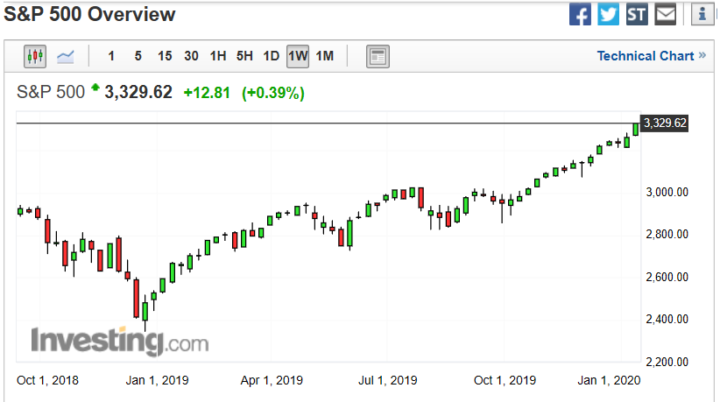This screenshot has width=720, height=402.
Task: Select the 1 minute timeframe
Action: click(x=111, y=57)
